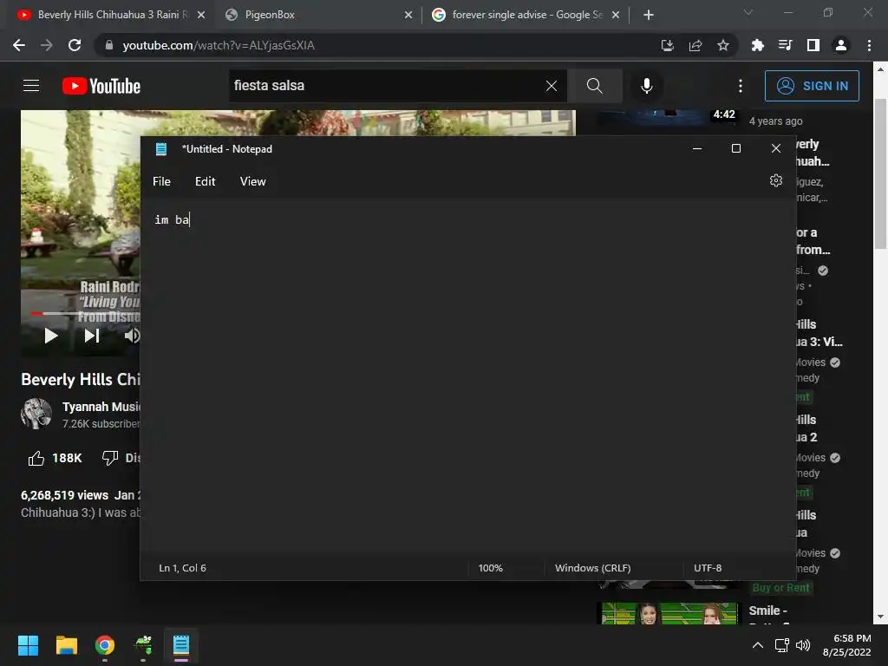888x666 pixels.
Task: Open a new Chrome tab
Action: pyautogui.click(x=649, y=15)
